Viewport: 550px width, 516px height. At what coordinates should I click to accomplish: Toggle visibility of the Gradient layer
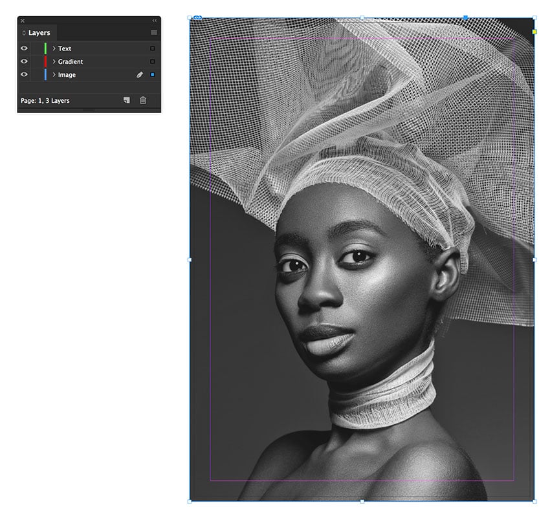pyautogui.click(x=25, y=61)
